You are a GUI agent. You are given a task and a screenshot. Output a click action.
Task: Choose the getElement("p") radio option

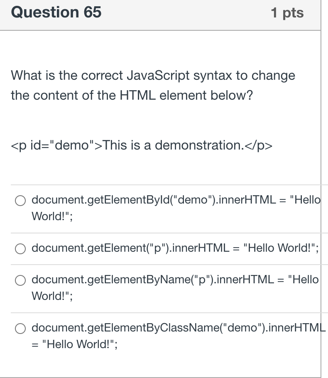21,249
